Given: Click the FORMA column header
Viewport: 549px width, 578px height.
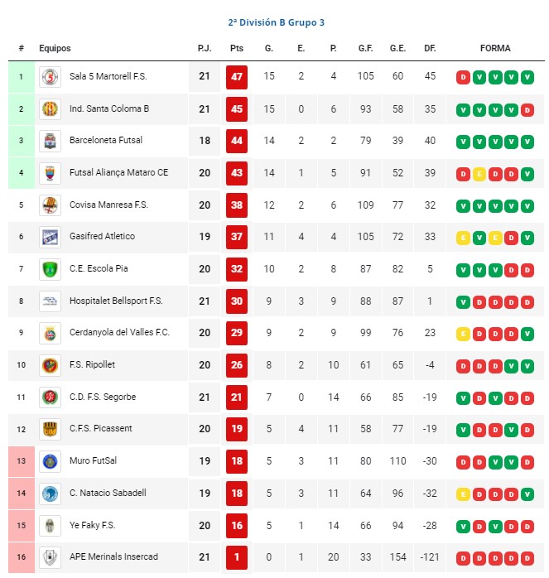Looking at the screenshot, I should pos(495,48).
